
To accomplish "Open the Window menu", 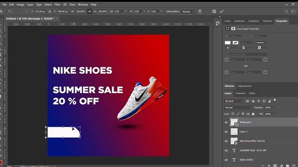I will [83, 5].
